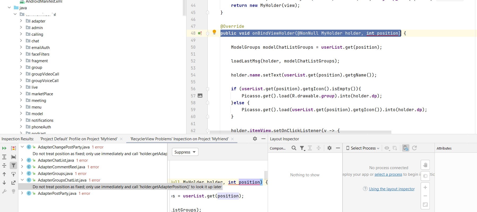Zoom in on the Layout Inspector view

point(425,187)
